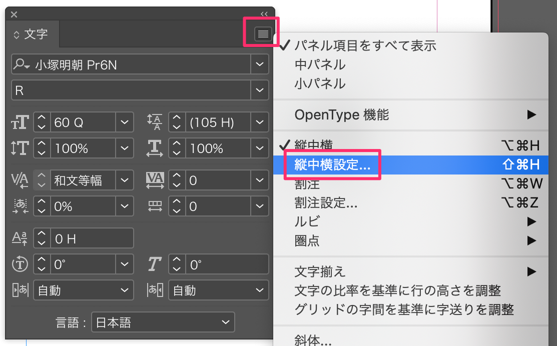The height and width of the screenshot is (346, 557).
Task: Open ルビ submenu
Action: 411,221
